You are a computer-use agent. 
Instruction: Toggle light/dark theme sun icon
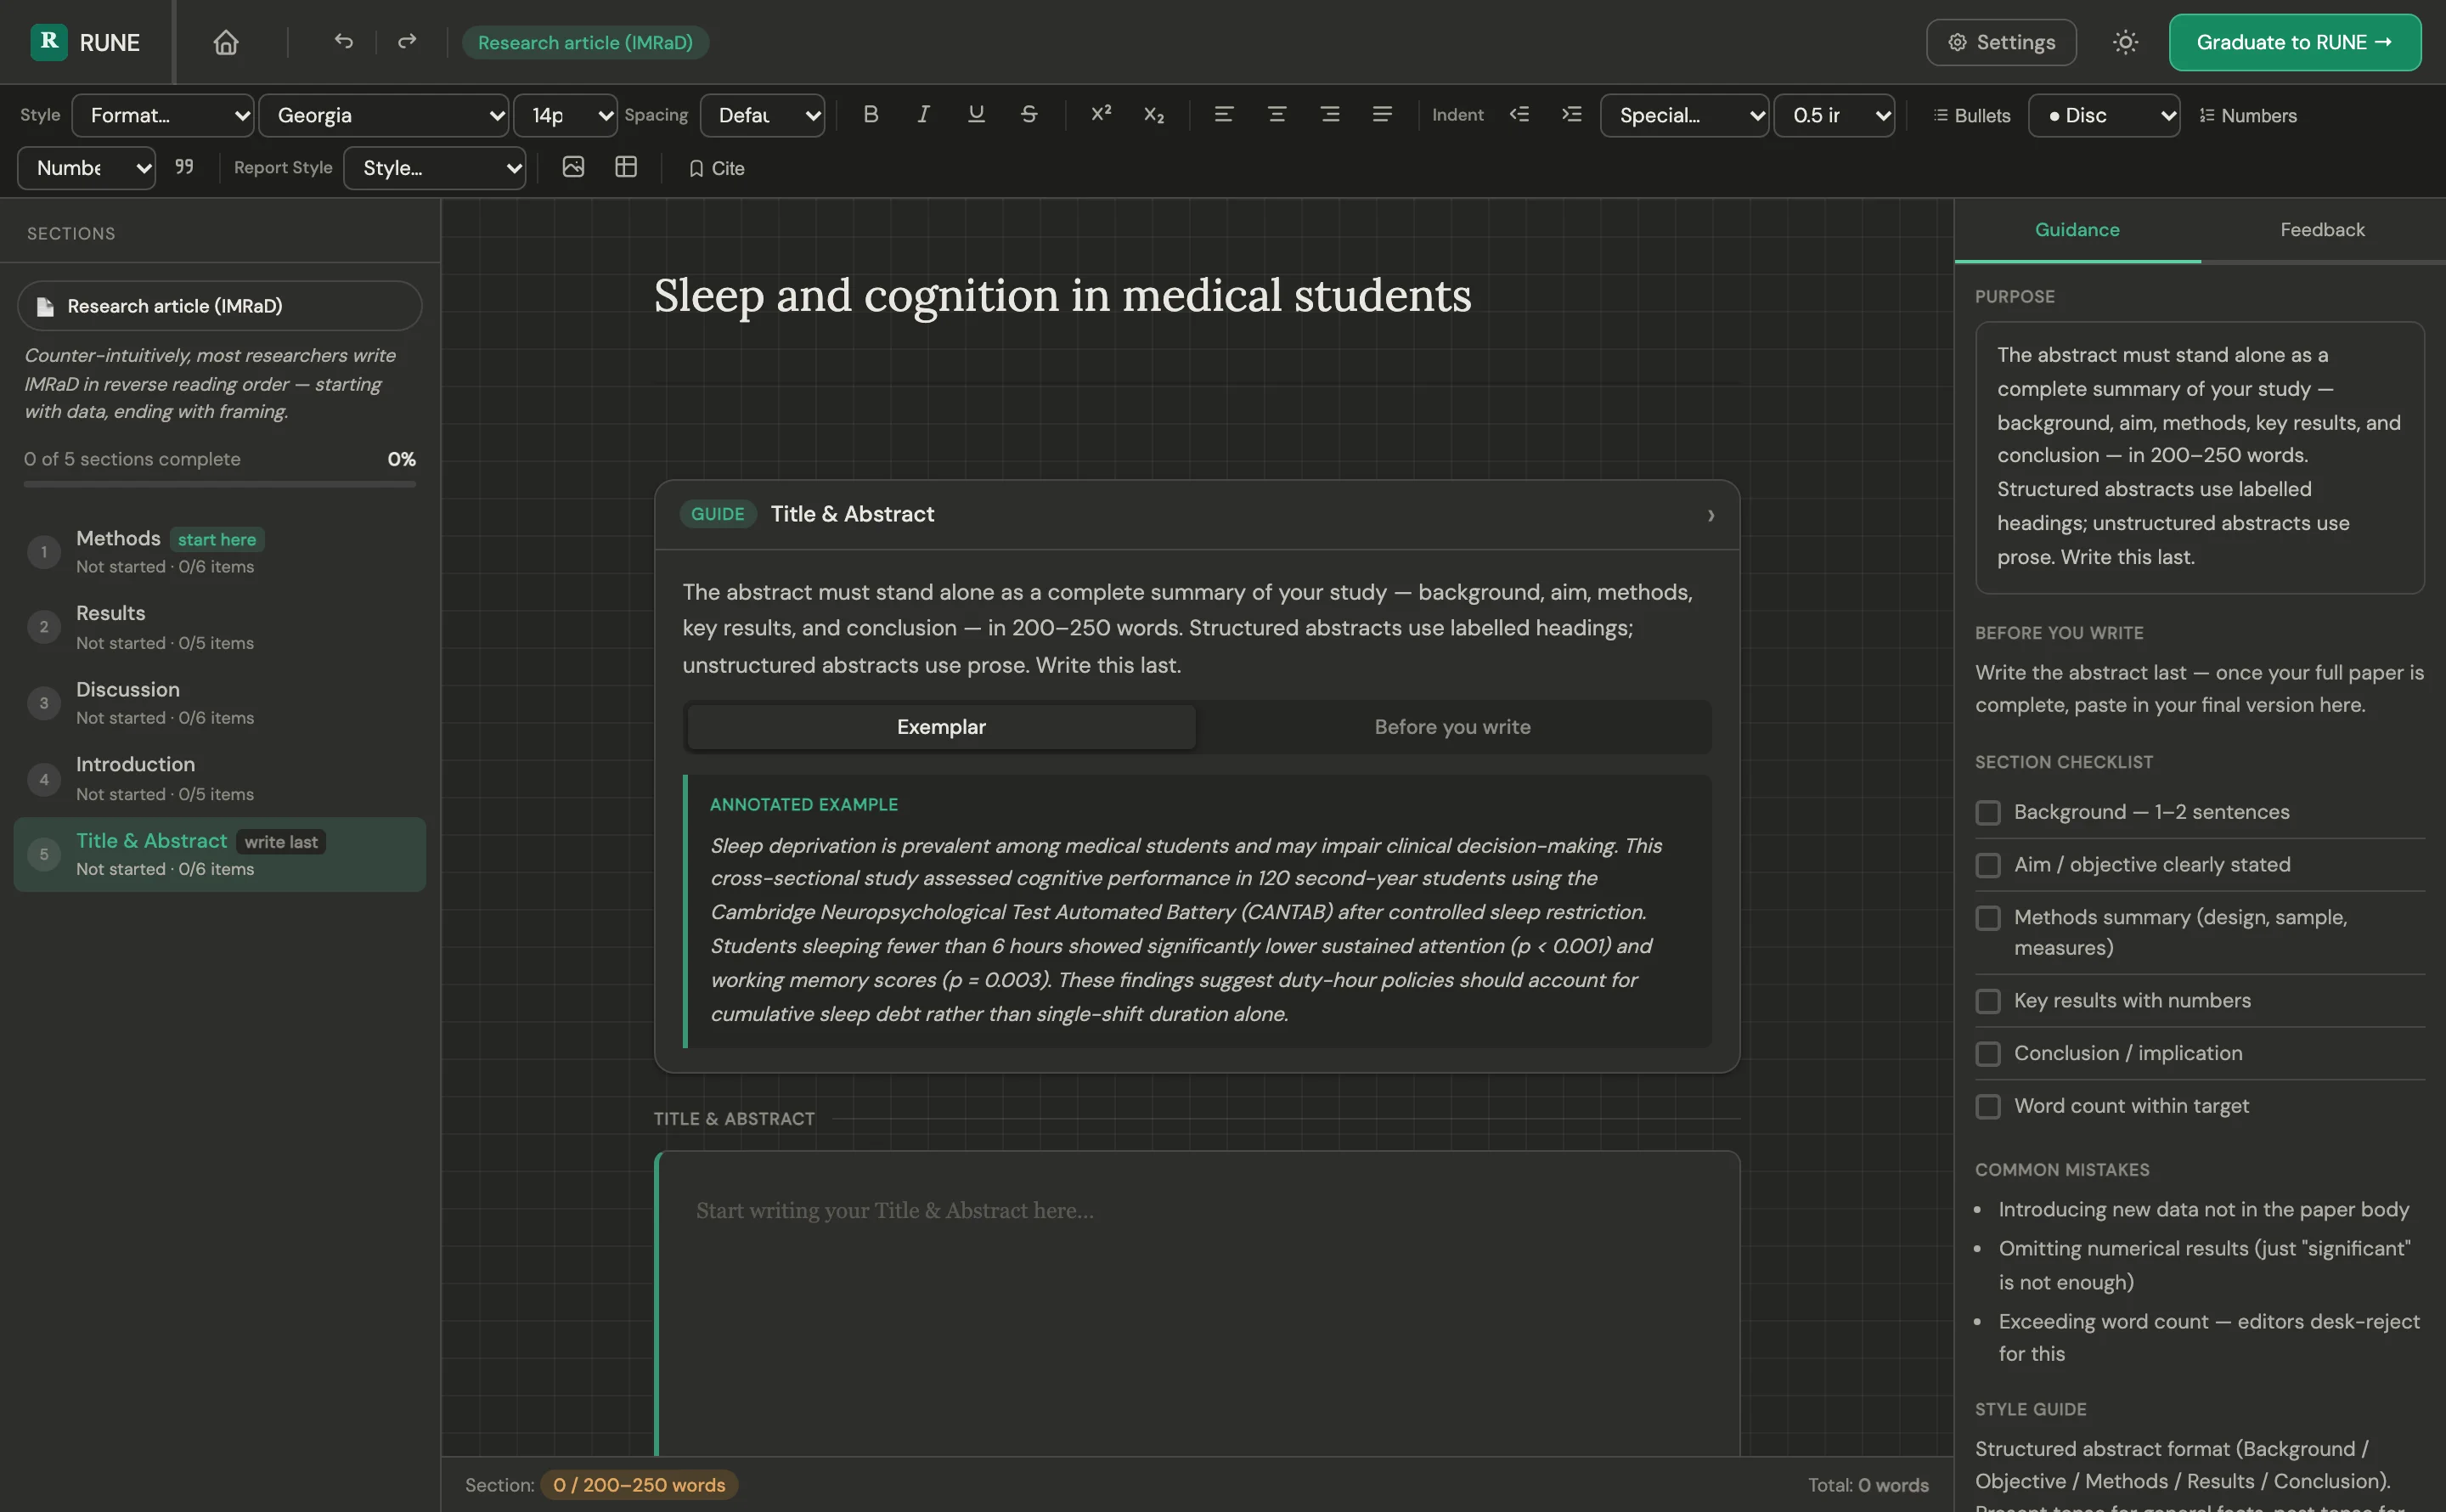(2125, 42)
